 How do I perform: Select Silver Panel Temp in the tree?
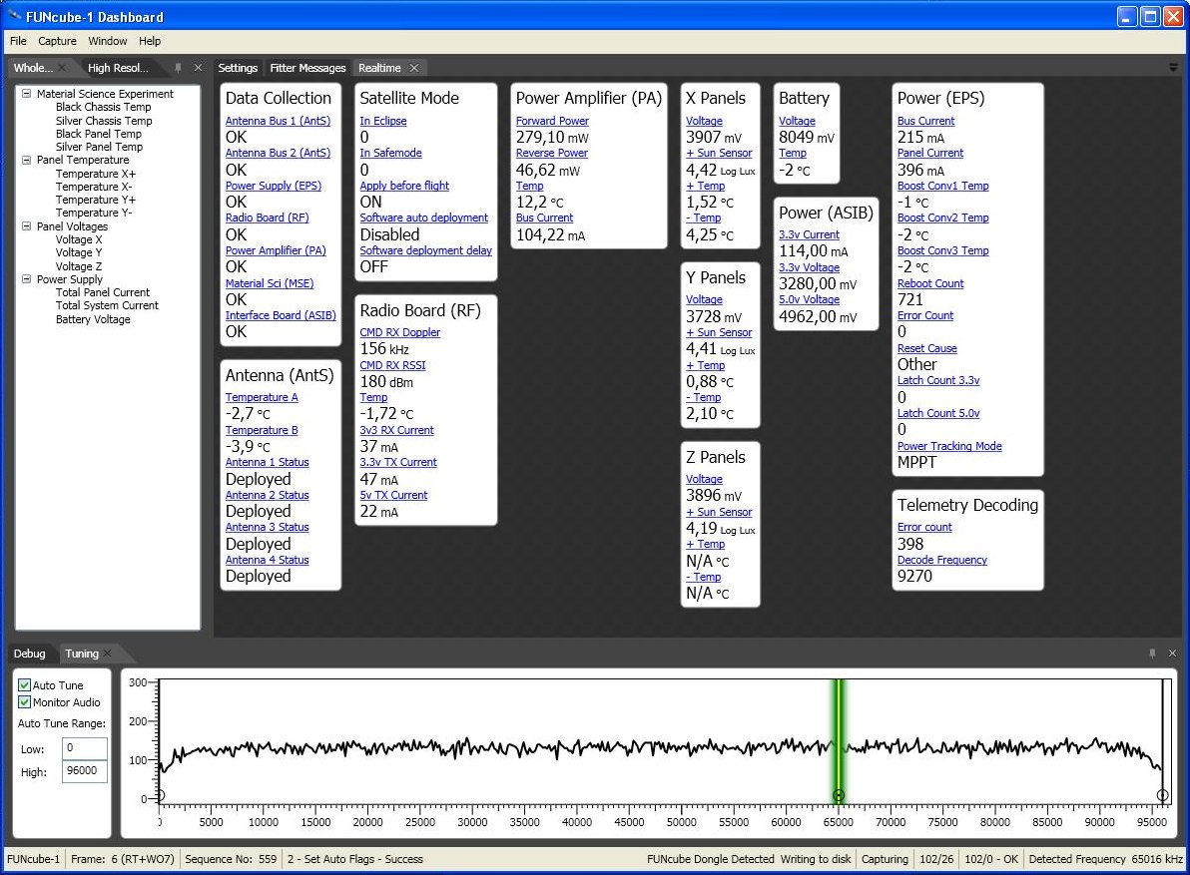coord(99,147)
